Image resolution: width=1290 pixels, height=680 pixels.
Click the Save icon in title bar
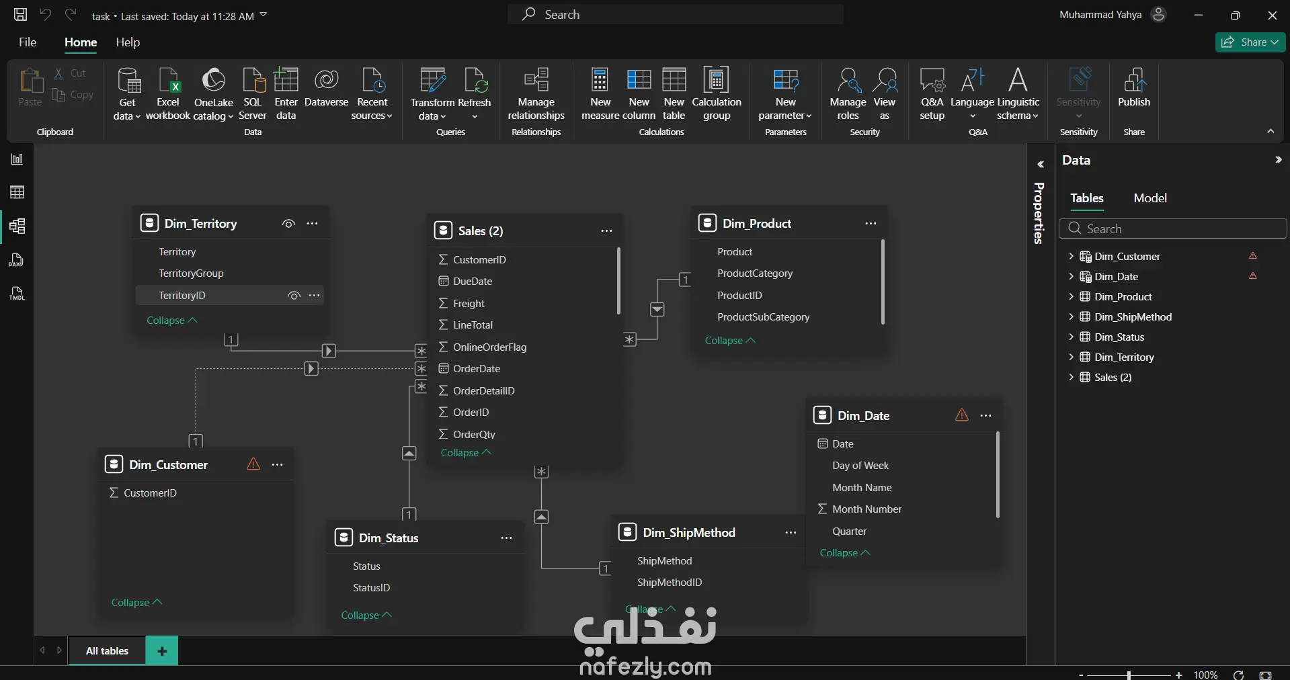[x=21, y=14]
